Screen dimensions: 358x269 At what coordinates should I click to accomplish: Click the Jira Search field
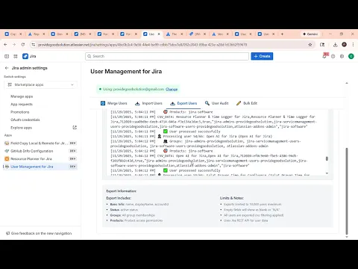[x=167, y=56]
